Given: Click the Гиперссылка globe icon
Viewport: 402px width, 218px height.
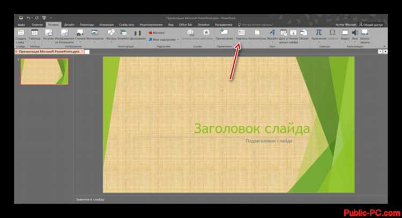Looking at the screenshot, I should point(190,33).
